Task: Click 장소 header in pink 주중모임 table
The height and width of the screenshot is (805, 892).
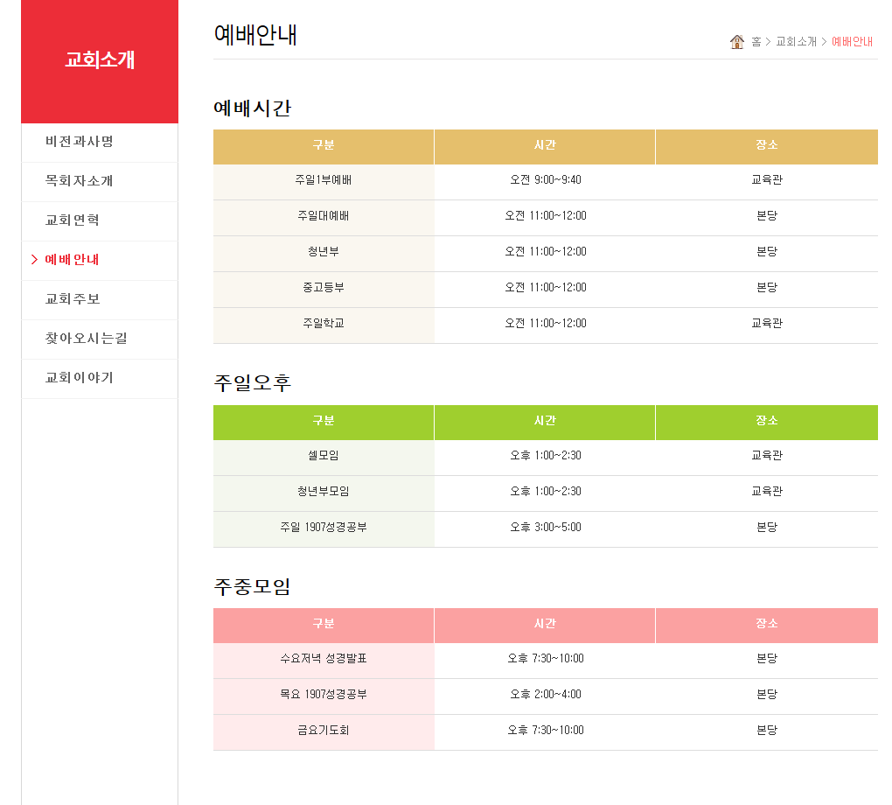Action: click(x=767, y=625)
